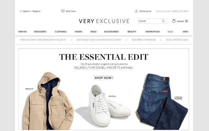Click the Shop Now button
209x131 pixels.
tap(104, 78)
